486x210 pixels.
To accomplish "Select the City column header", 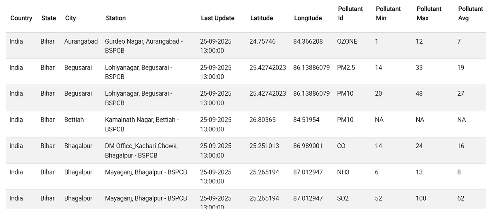I will coord(70,18).
